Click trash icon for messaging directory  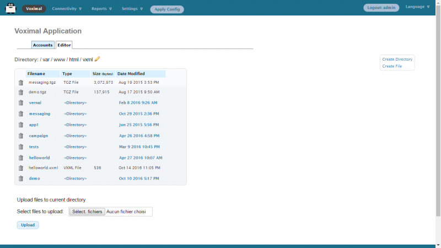(x=21, y=114)
